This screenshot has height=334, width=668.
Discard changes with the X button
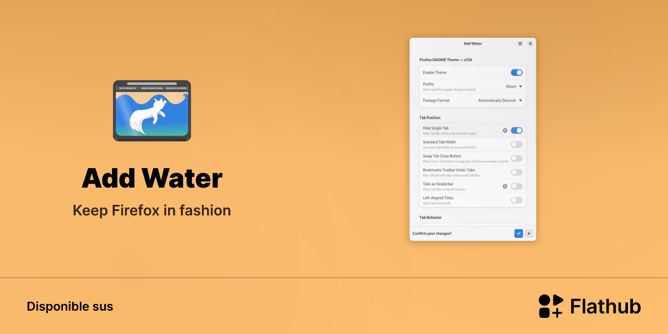[529, 233]
